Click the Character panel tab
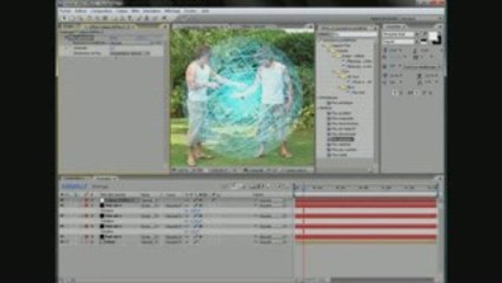This screenshot has width=502, height=283. pos(395,27)
